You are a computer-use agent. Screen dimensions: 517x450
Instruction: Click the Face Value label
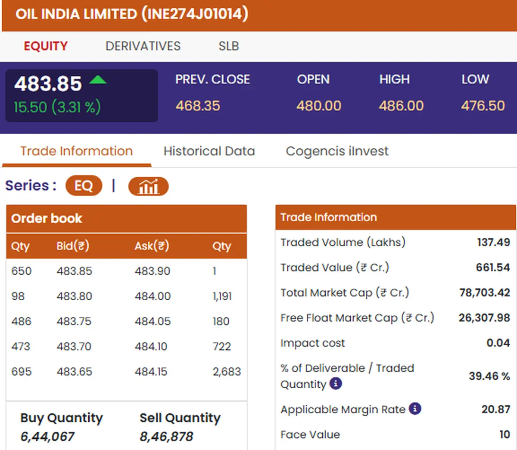(310, 434)
